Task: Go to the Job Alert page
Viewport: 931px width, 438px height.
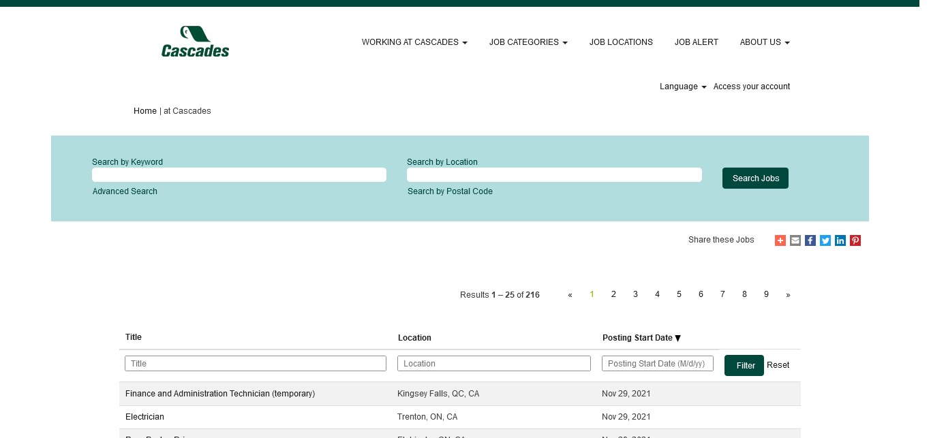Action: [x=696, y=42]
